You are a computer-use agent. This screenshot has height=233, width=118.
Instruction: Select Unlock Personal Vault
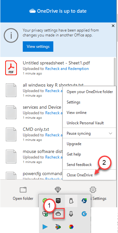click(89, 123)
